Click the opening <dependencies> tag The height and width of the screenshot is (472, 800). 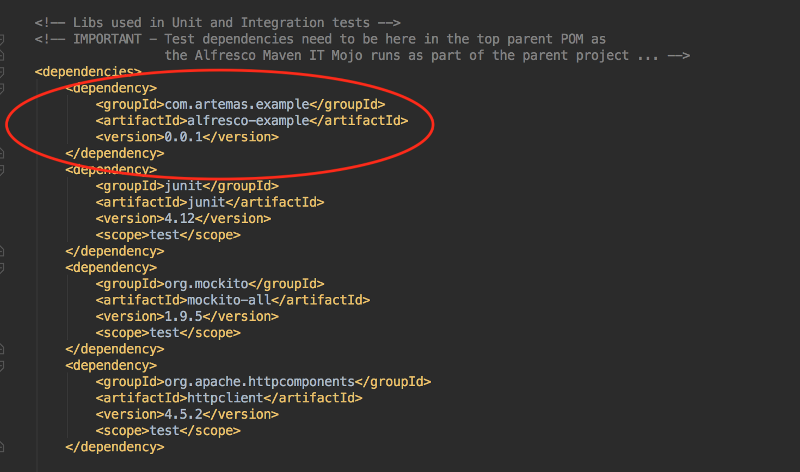pos(88,72)
